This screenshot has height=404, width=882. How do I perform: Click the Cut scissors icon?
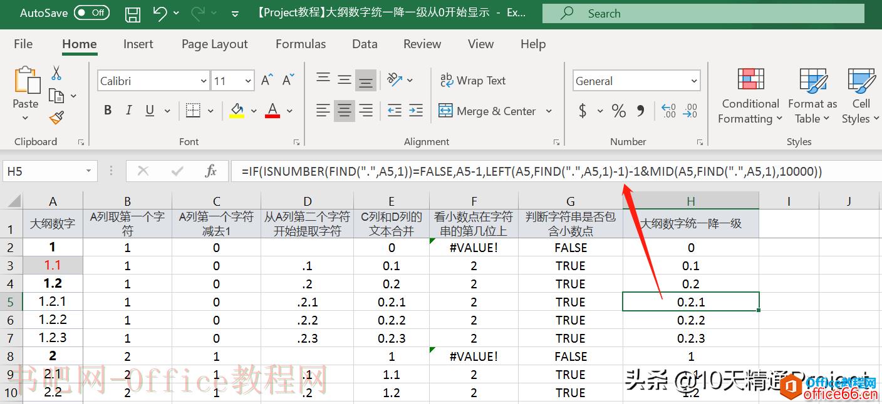pyautogui.click(x=56, y=73)
